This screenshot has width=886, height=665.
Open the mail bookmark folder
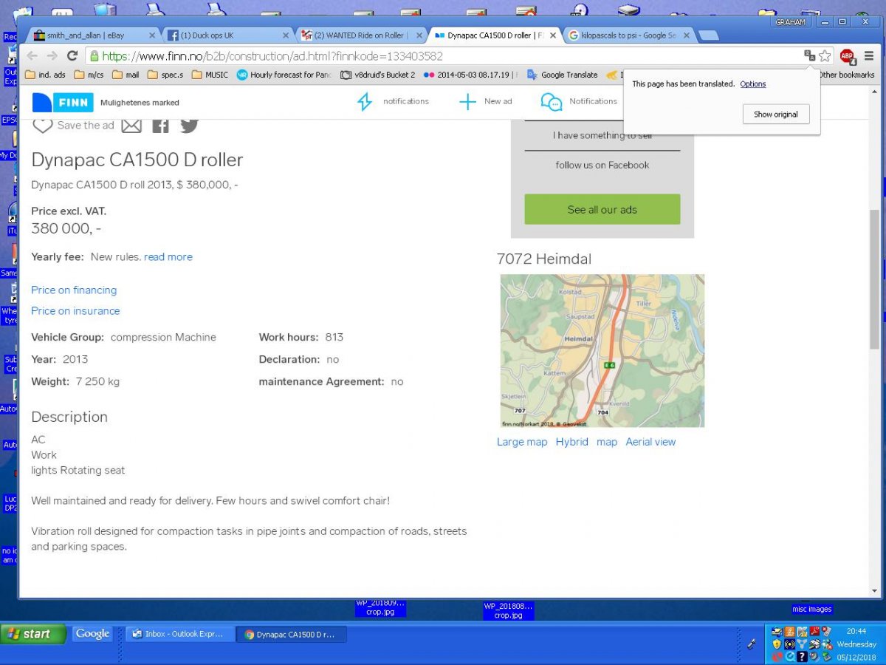[126, 75]
